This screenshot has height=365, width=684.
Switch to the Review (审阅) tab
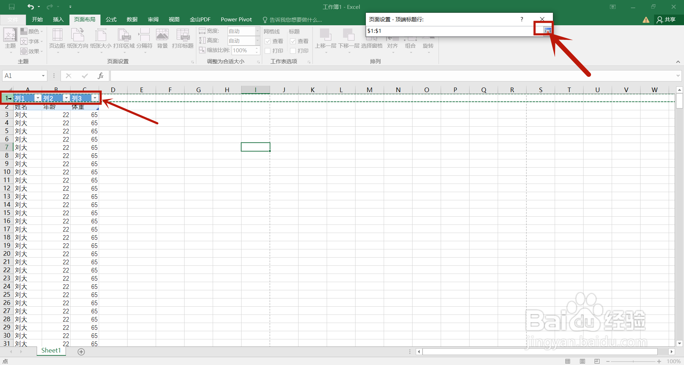pyautogui.click(x=153, y=20)
